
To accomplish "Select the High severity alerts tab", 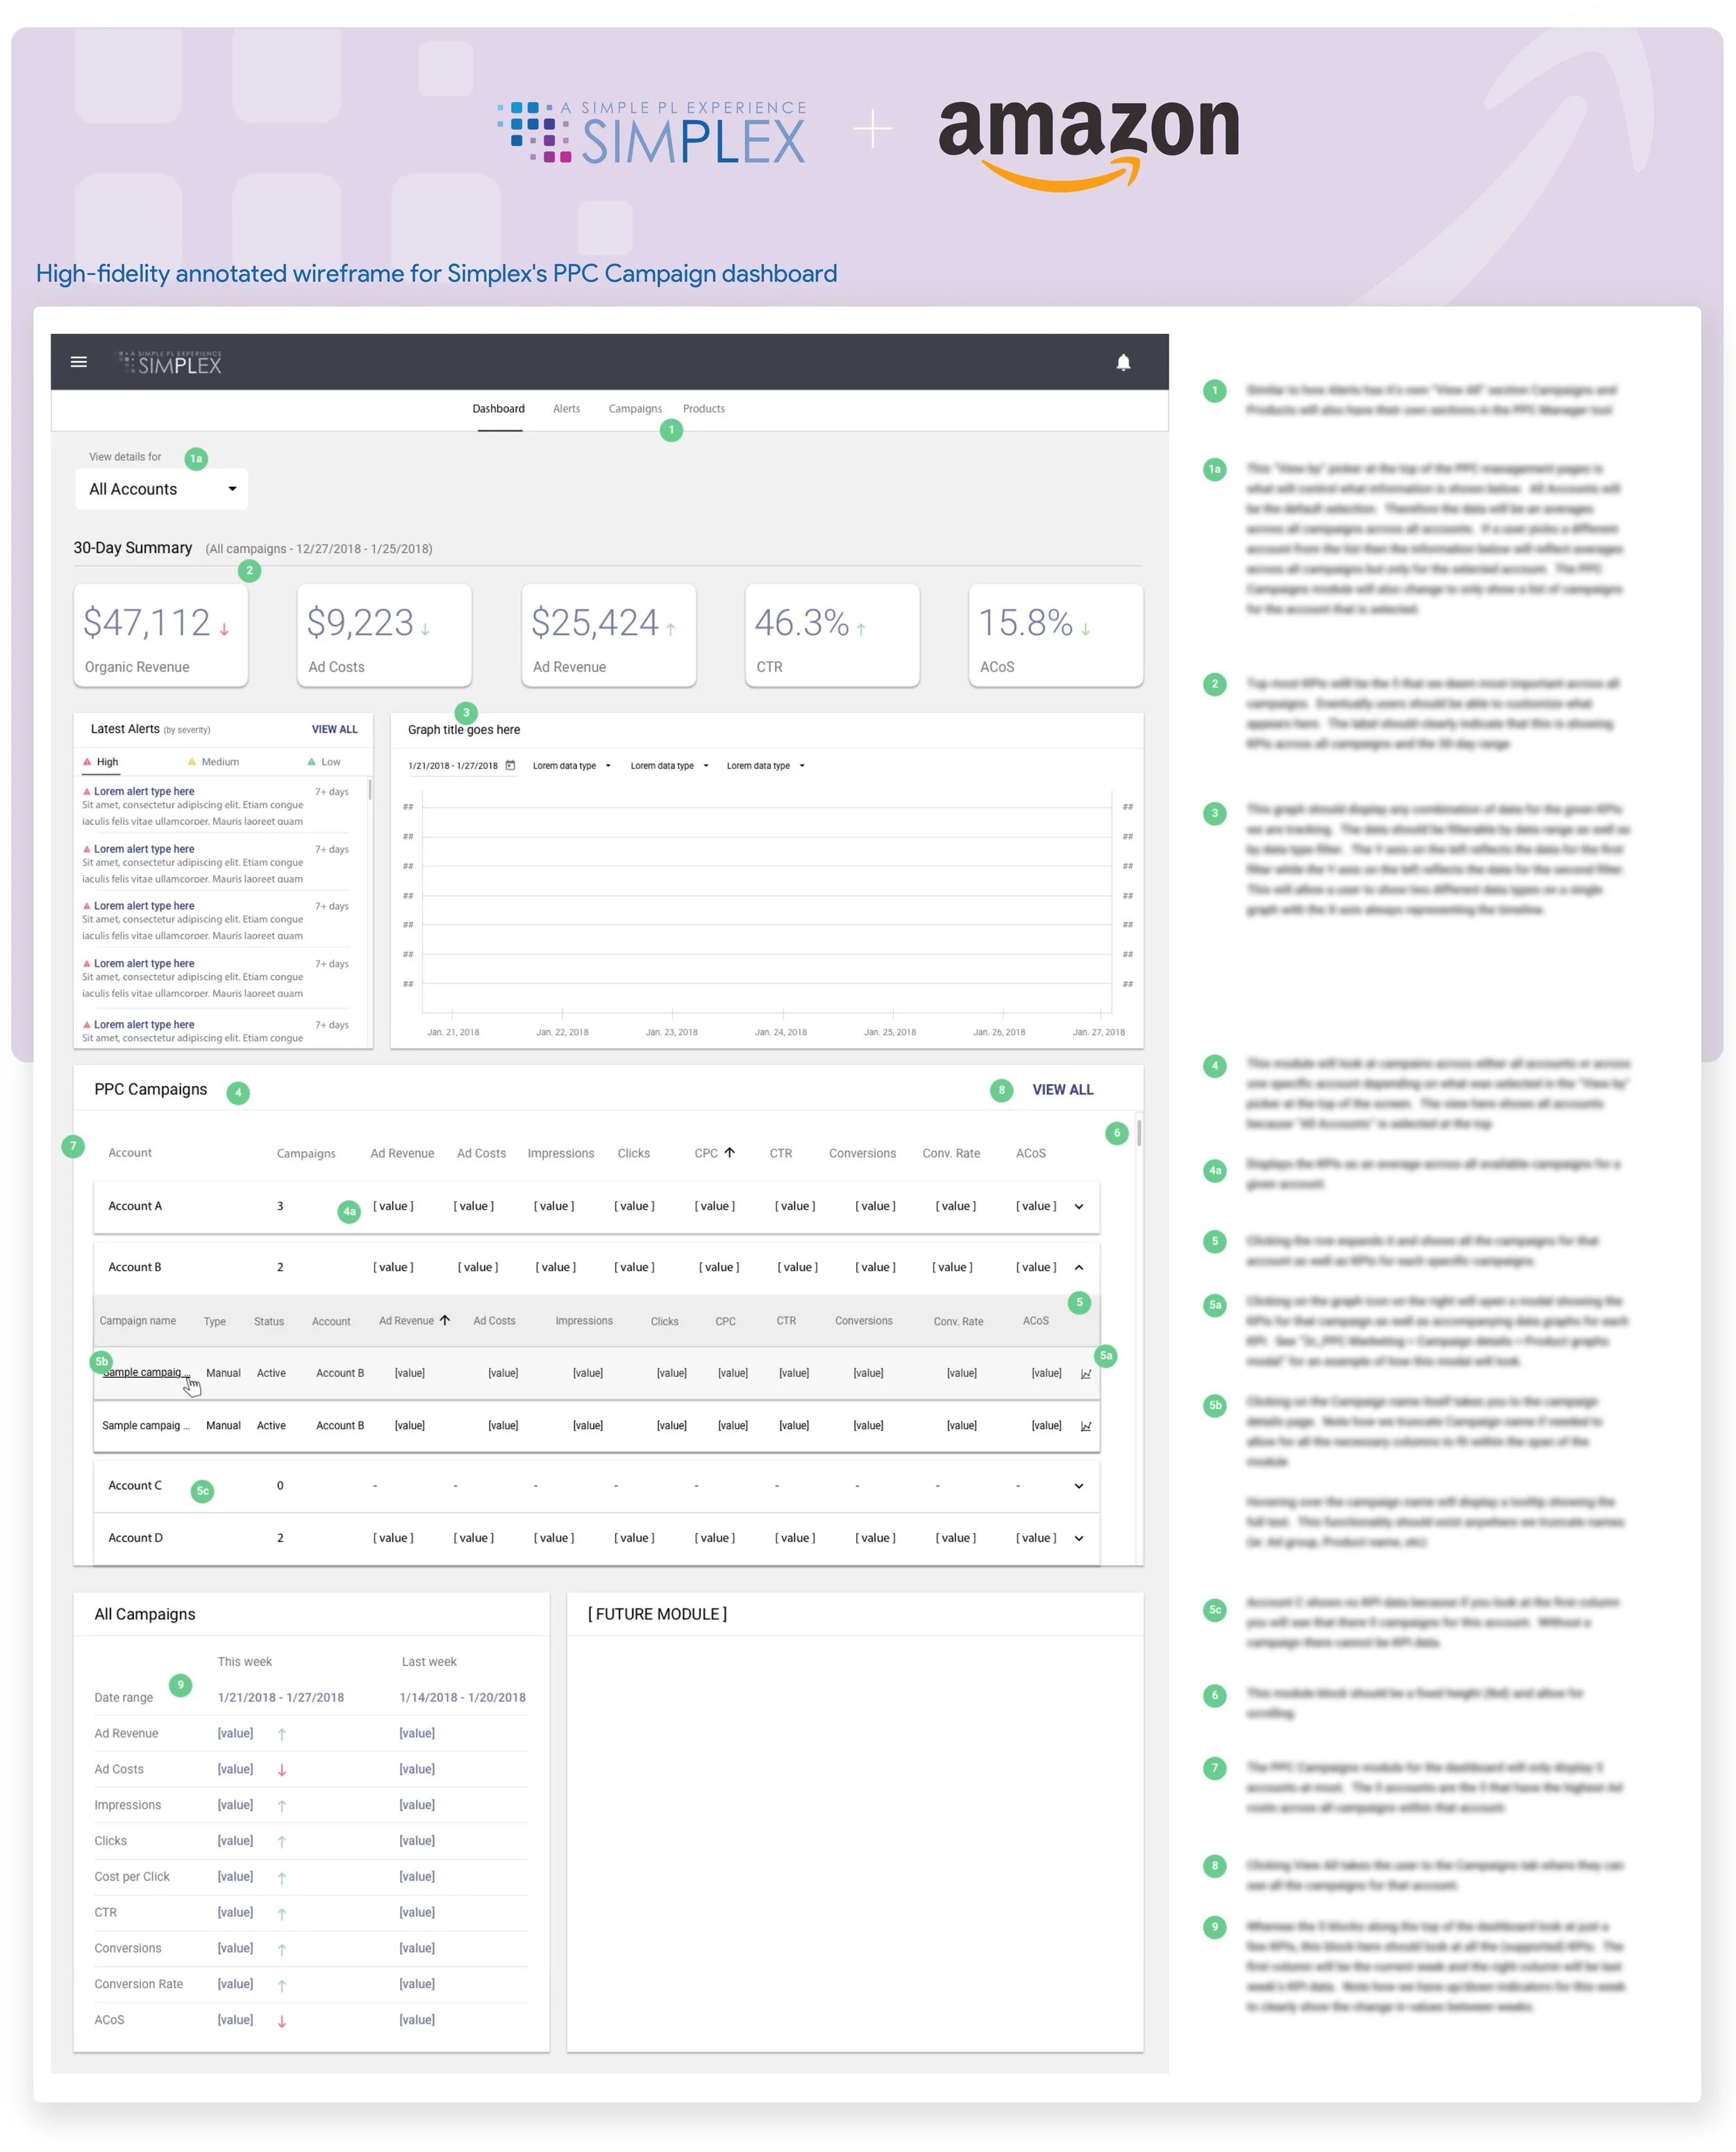I will 101,762.
